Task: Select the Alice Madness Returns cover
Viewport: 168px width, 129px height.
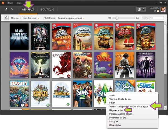Action: [x=40, y=36]
